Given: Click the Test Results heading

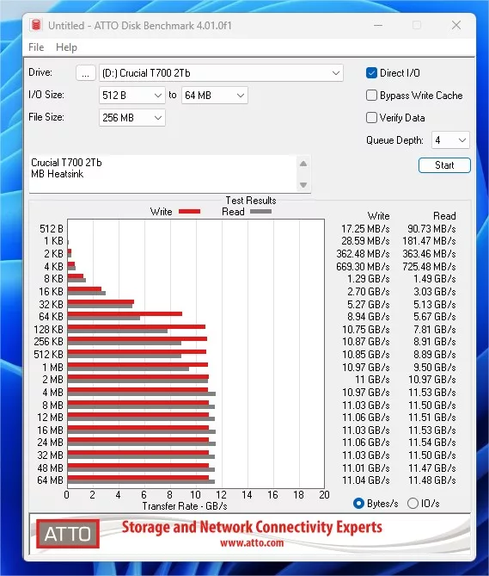Looking at the screenshot, I should [251, 201].
